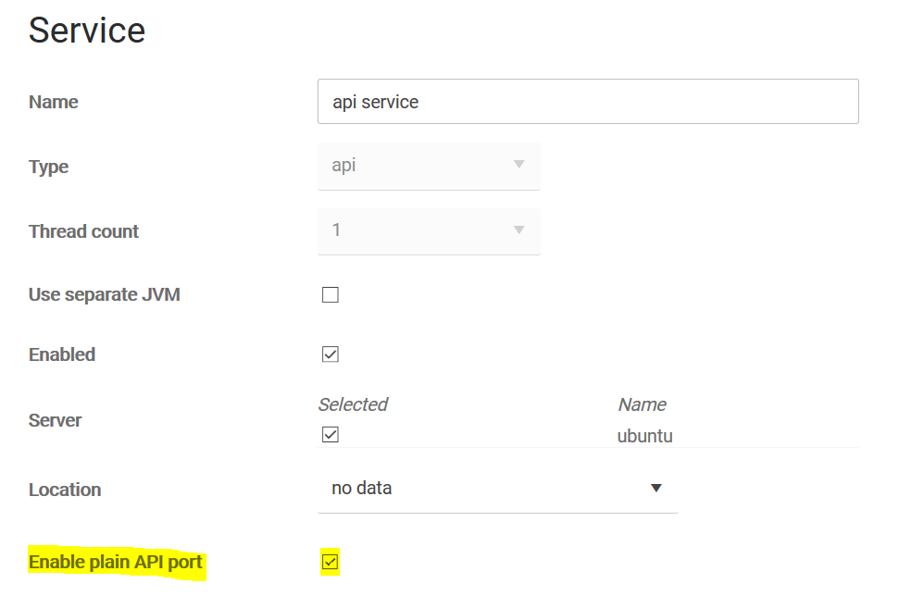Open the Type dropdown showing 'api'
The image size is (899, 596).
tap(429, 166)
